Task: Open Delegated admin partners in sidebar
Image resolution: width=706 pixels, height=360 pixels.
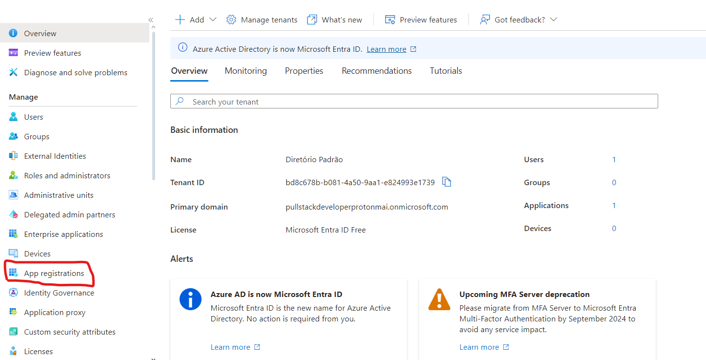Action: [x=70, y=214]
